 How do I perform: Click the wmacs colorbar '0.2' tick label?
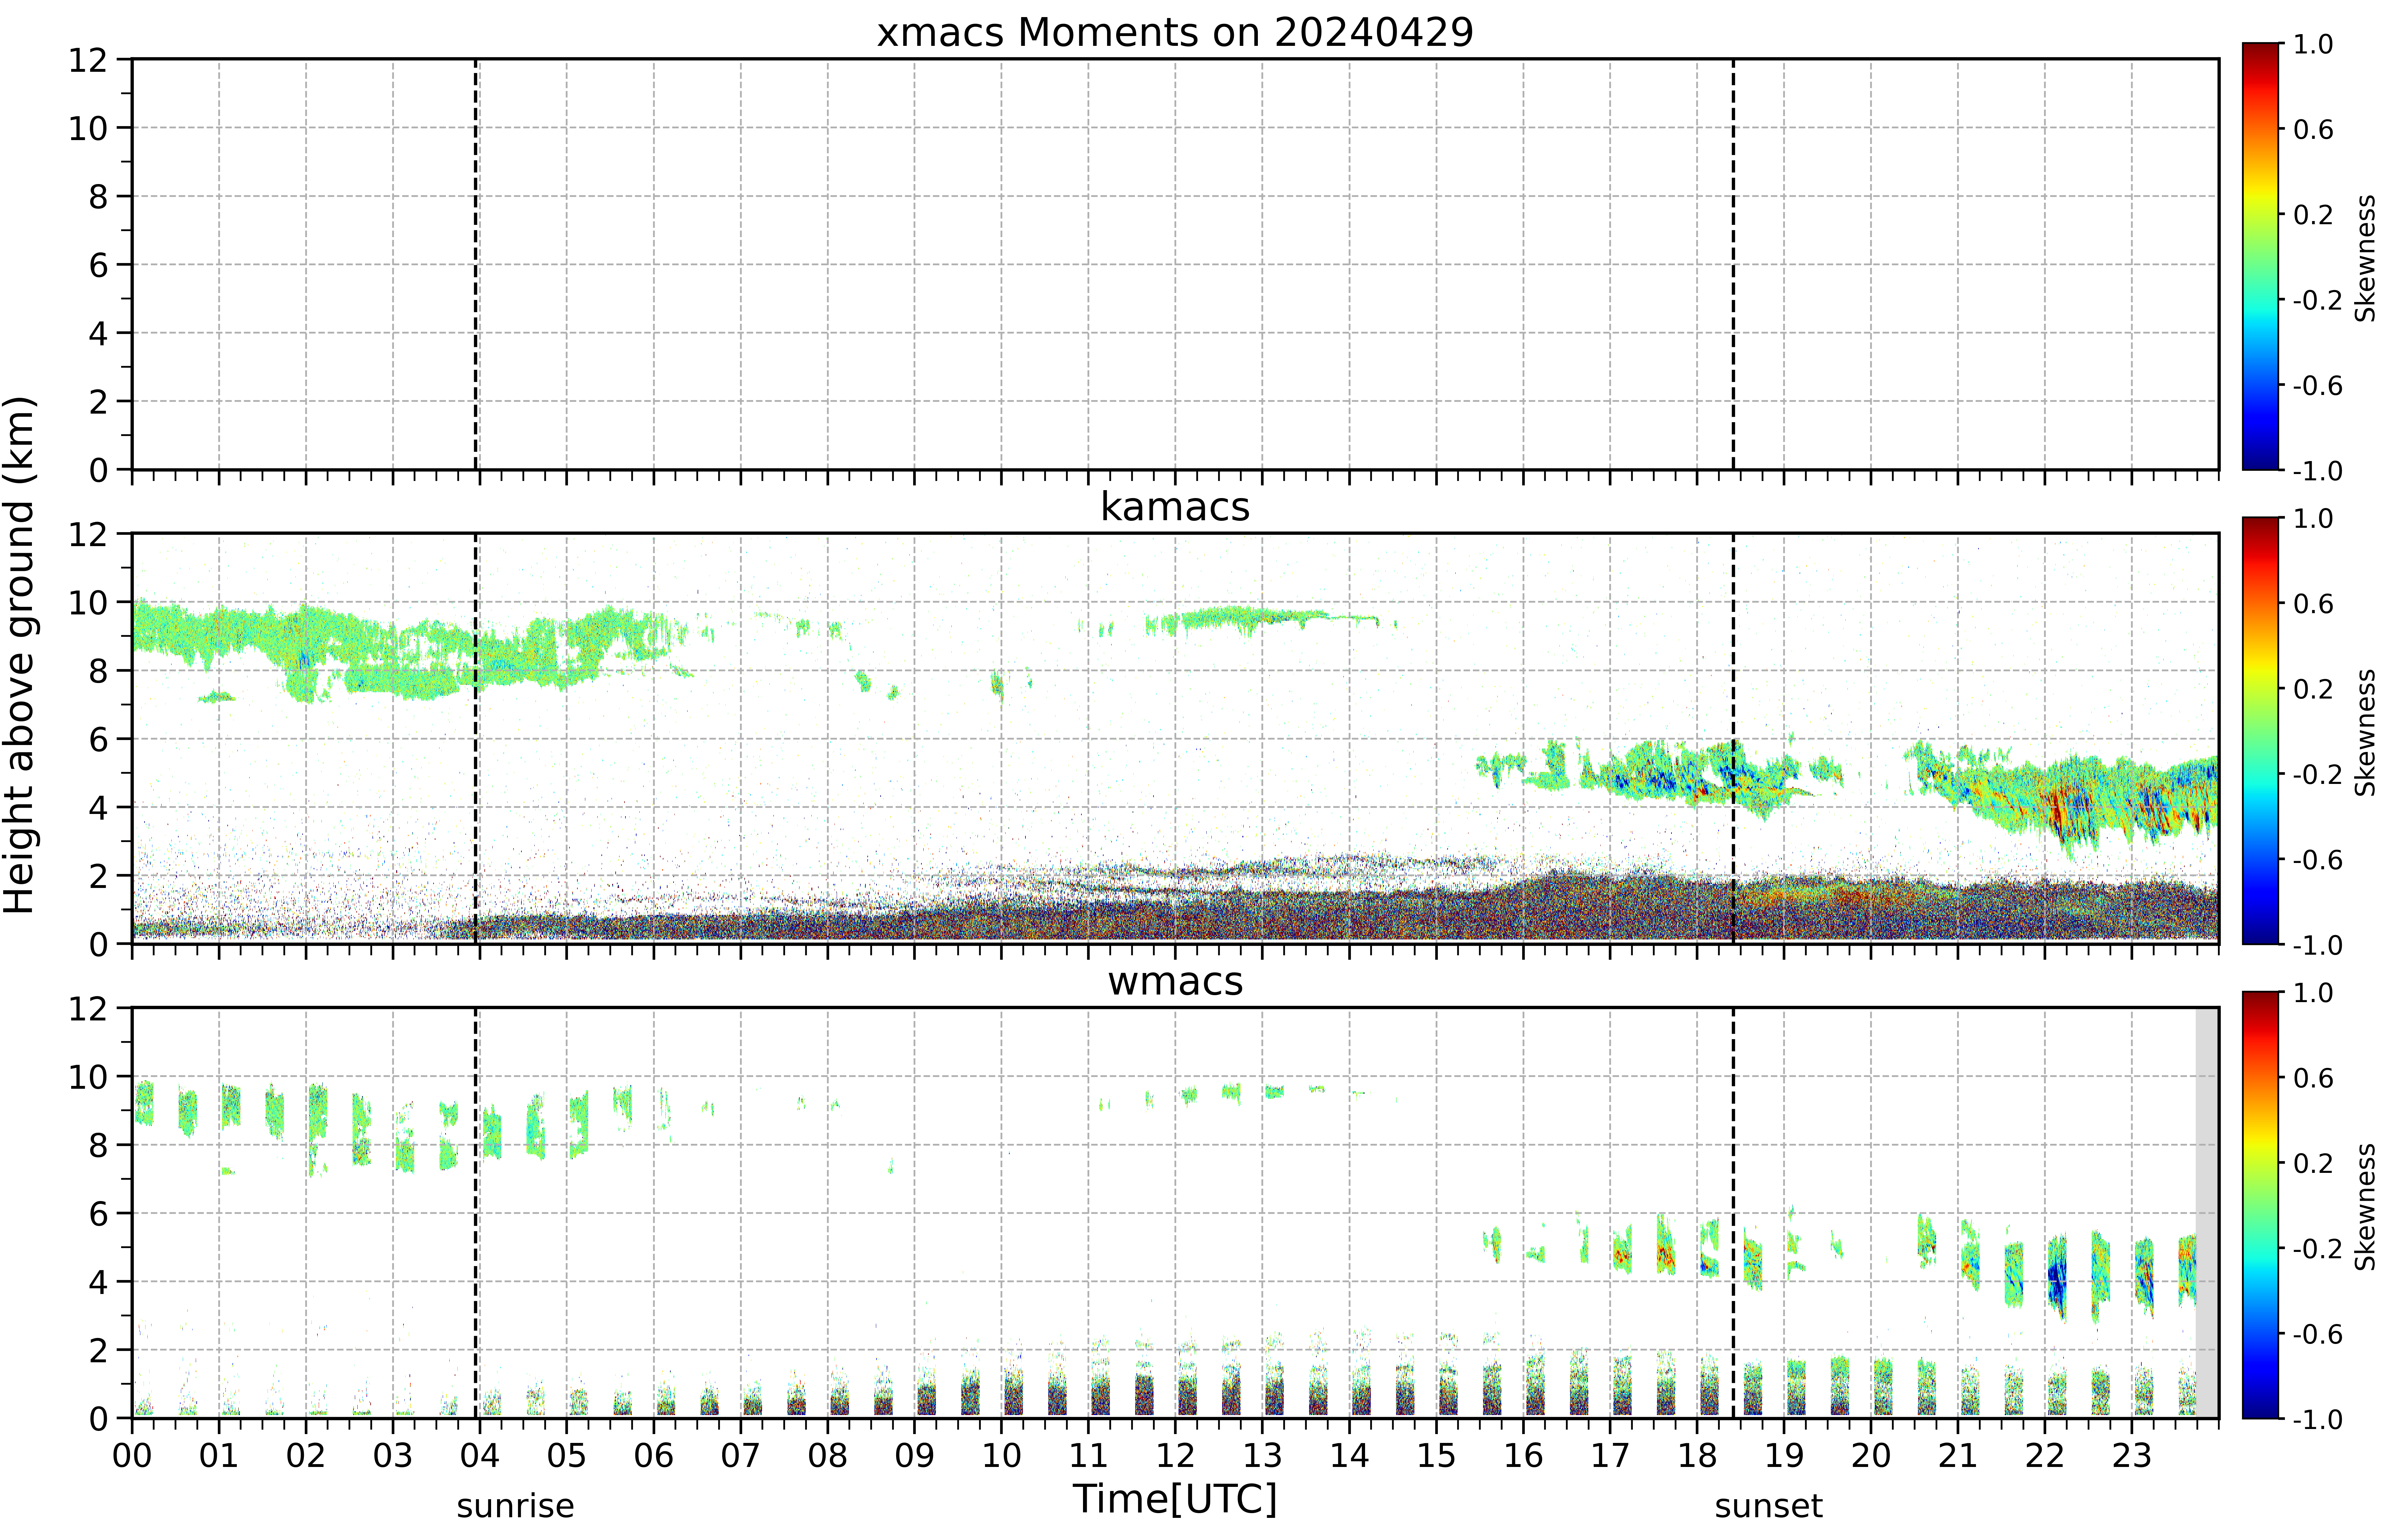(x=2313, y=1163)
